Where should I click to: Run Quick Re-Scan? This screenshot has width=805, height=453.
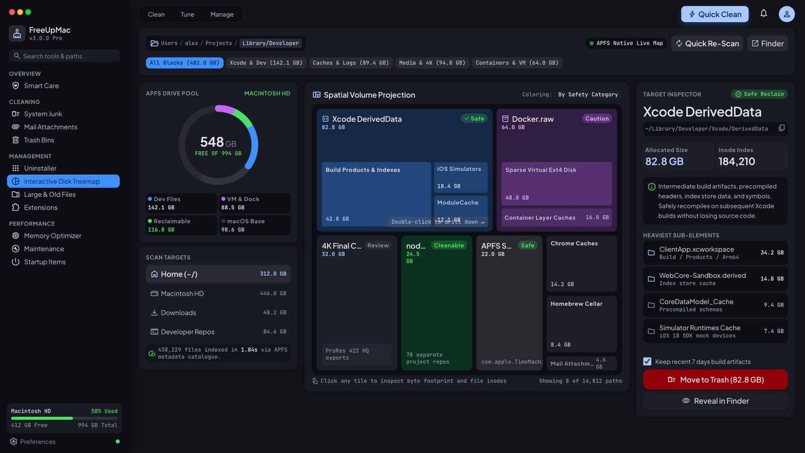707,43
